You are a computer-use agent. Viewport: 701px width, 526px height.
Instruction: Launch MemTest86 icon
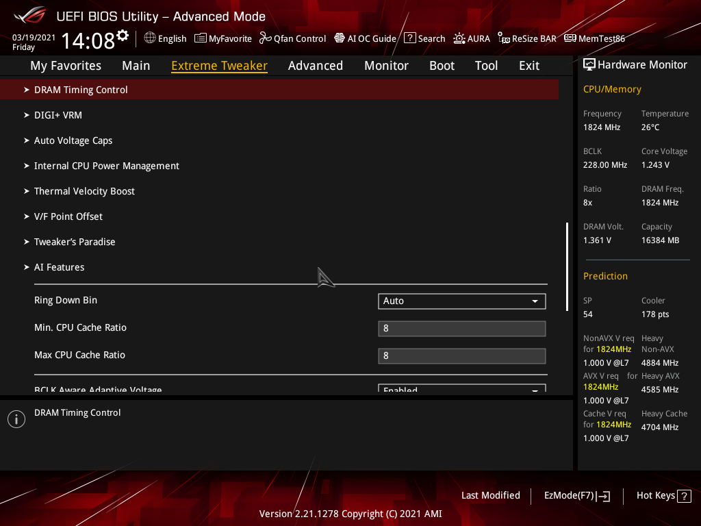pyautogui.click(x=570, y=38)
